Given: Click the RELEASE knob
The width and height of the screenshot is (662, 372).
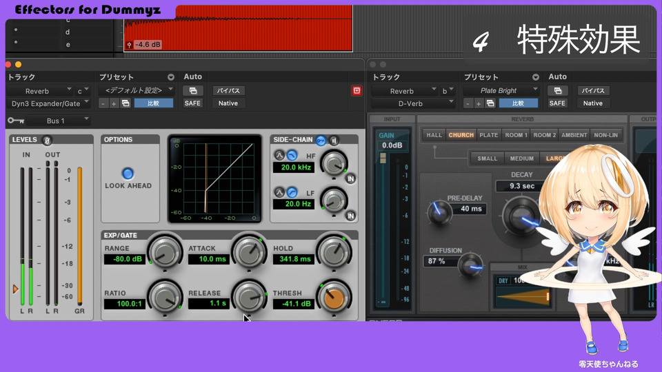Looking at the screenshot, I should 249,297.
